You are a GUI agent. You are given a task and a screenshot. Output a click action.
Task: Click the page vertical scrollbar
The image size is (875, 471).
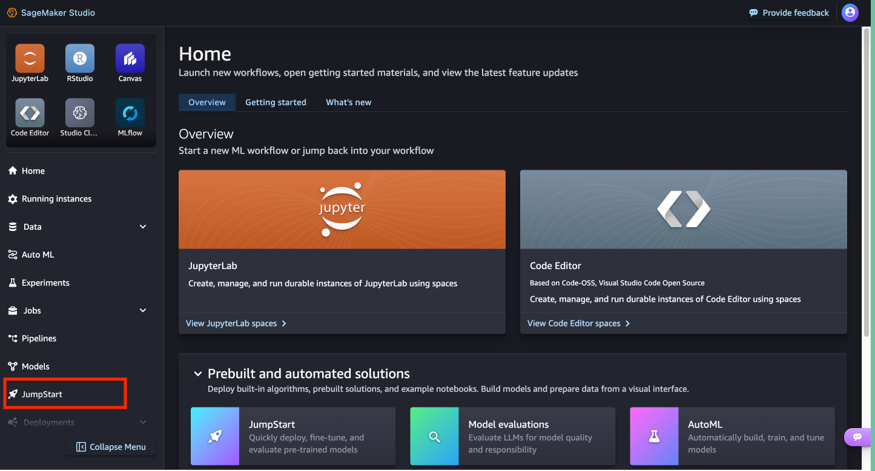point(865,181)
